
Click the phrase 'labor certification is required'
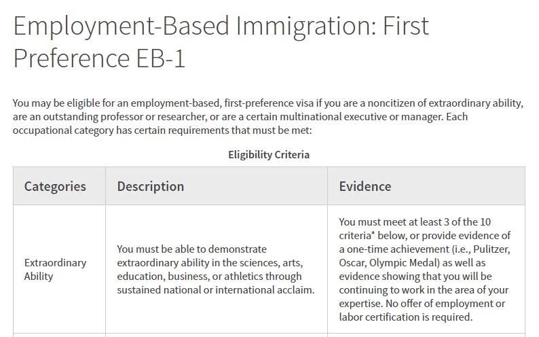click(406, 317)
